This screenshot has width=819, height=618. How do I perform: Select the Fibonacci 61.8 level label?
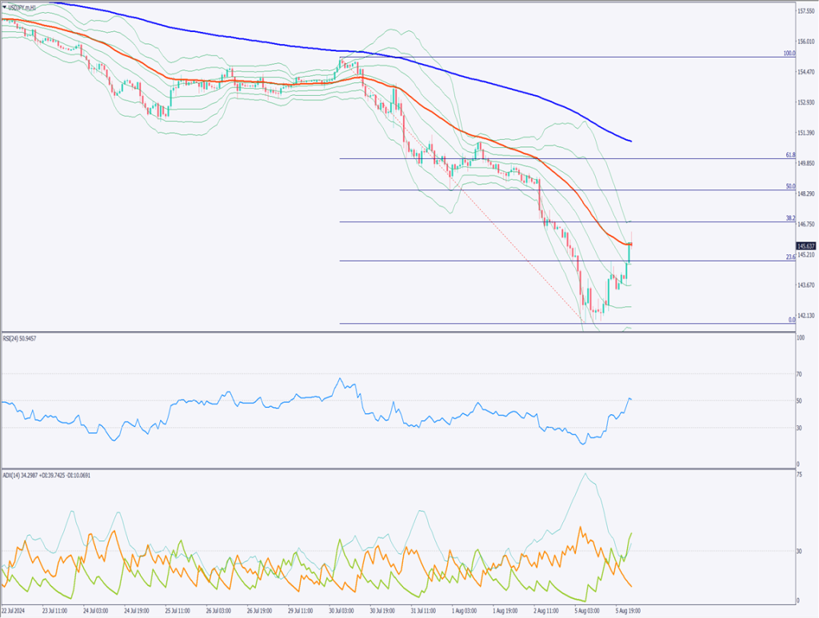789,155
